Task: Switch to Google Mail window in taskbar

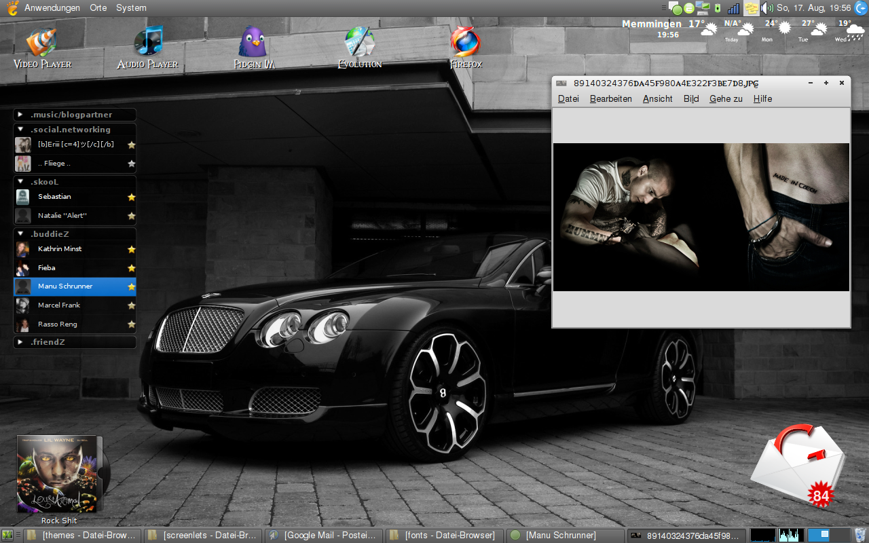Action: pos(323,536)
